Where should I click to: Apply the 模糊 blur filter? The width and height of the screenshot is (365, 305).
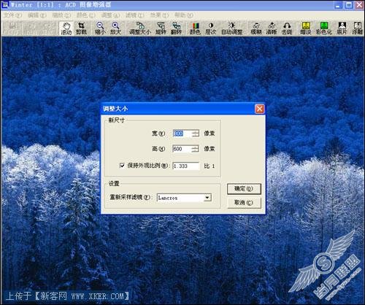[x=256, y=28]
